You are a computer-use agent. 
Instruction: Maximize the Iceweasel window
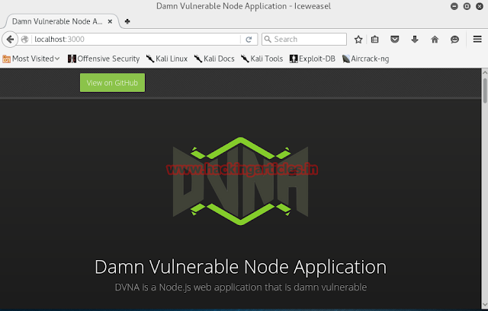tap(467, 6)
